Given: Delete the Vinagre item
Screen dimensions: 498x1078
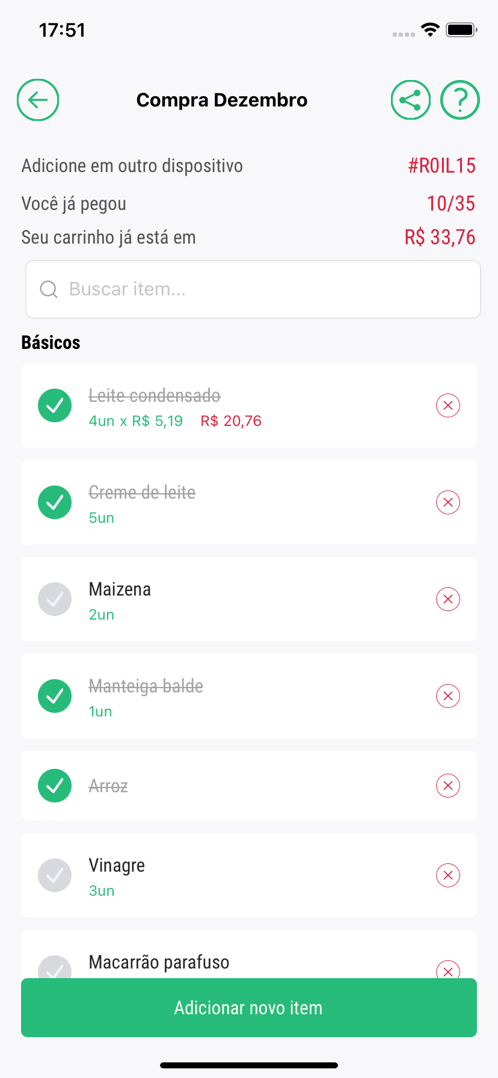Looking at the screenshot, I should 448,875.
